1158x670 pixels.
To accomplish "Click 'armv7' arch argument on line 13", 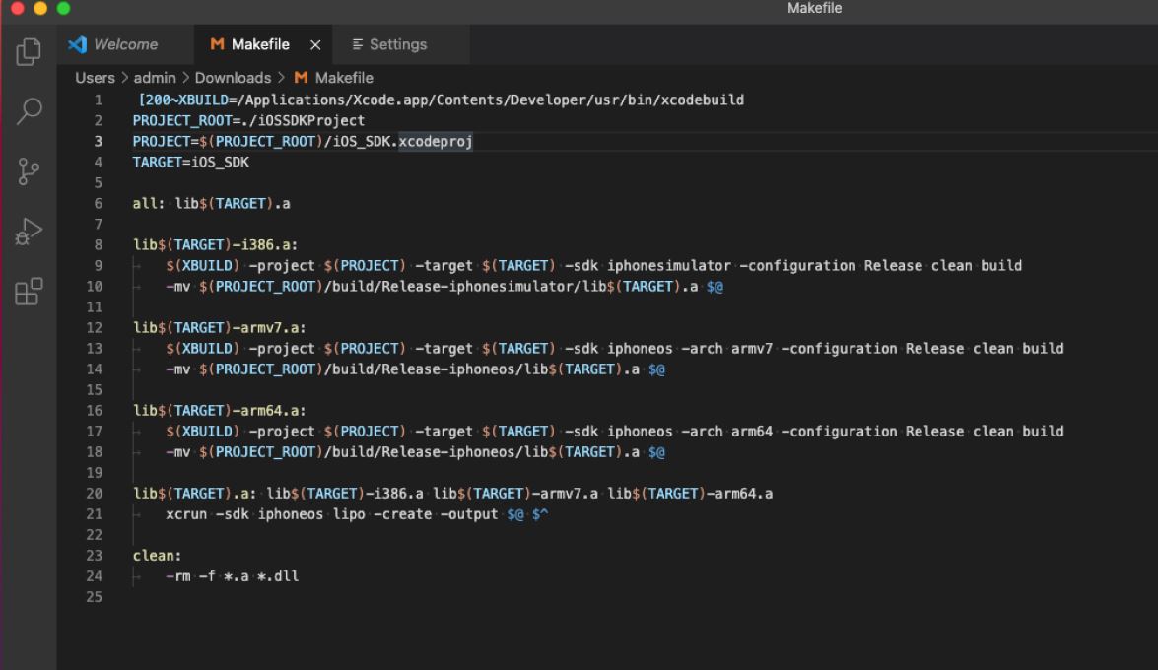I will (751, 348).
